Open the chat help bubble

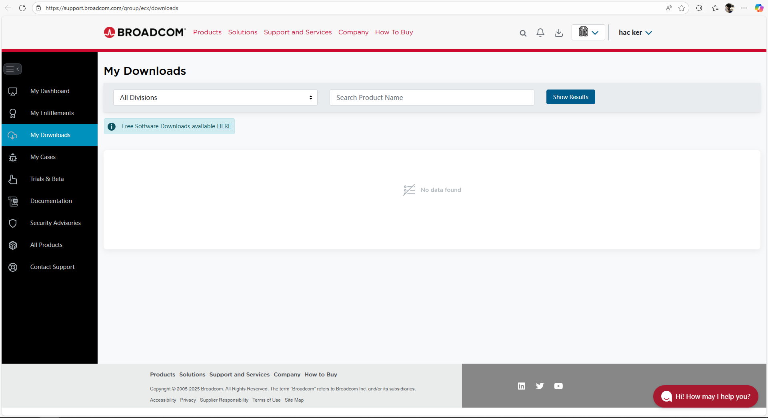coord(706,396)
